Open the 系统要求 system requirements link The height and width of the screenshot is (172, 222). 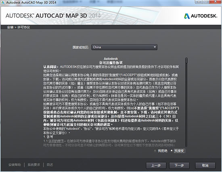tap(34, 165)
